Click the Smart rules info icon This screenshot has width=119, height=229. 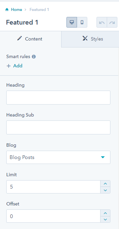point(34,56)
